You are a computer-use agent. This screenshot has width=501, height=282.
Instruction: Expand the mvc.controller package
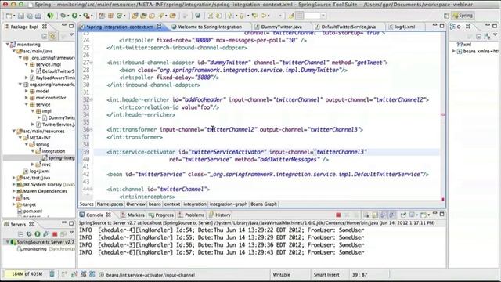(x=27, y=98)
